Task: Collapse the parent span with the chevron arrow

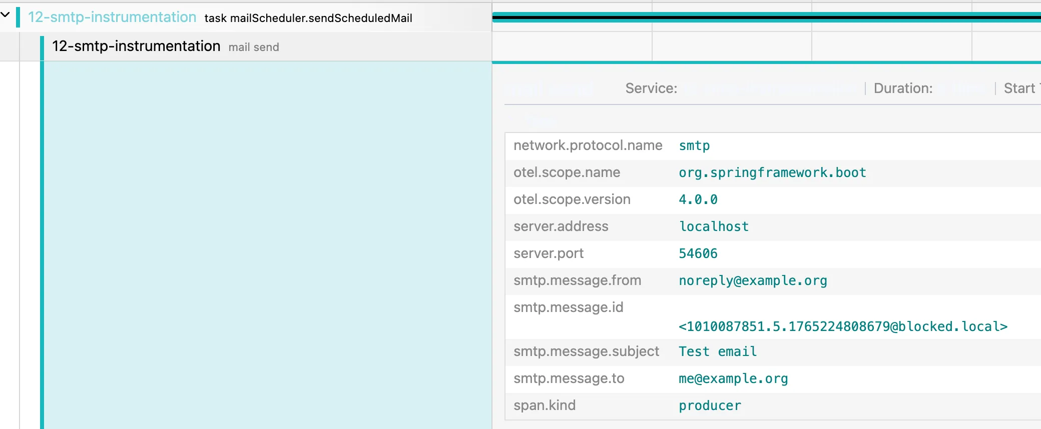Action: click(x=6, y=15)
